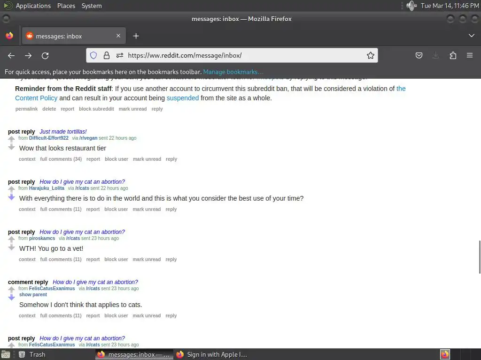This screenshot has width=481, height=360.
Task: Reload the inbox page
Action: click(x=45, y=55)
